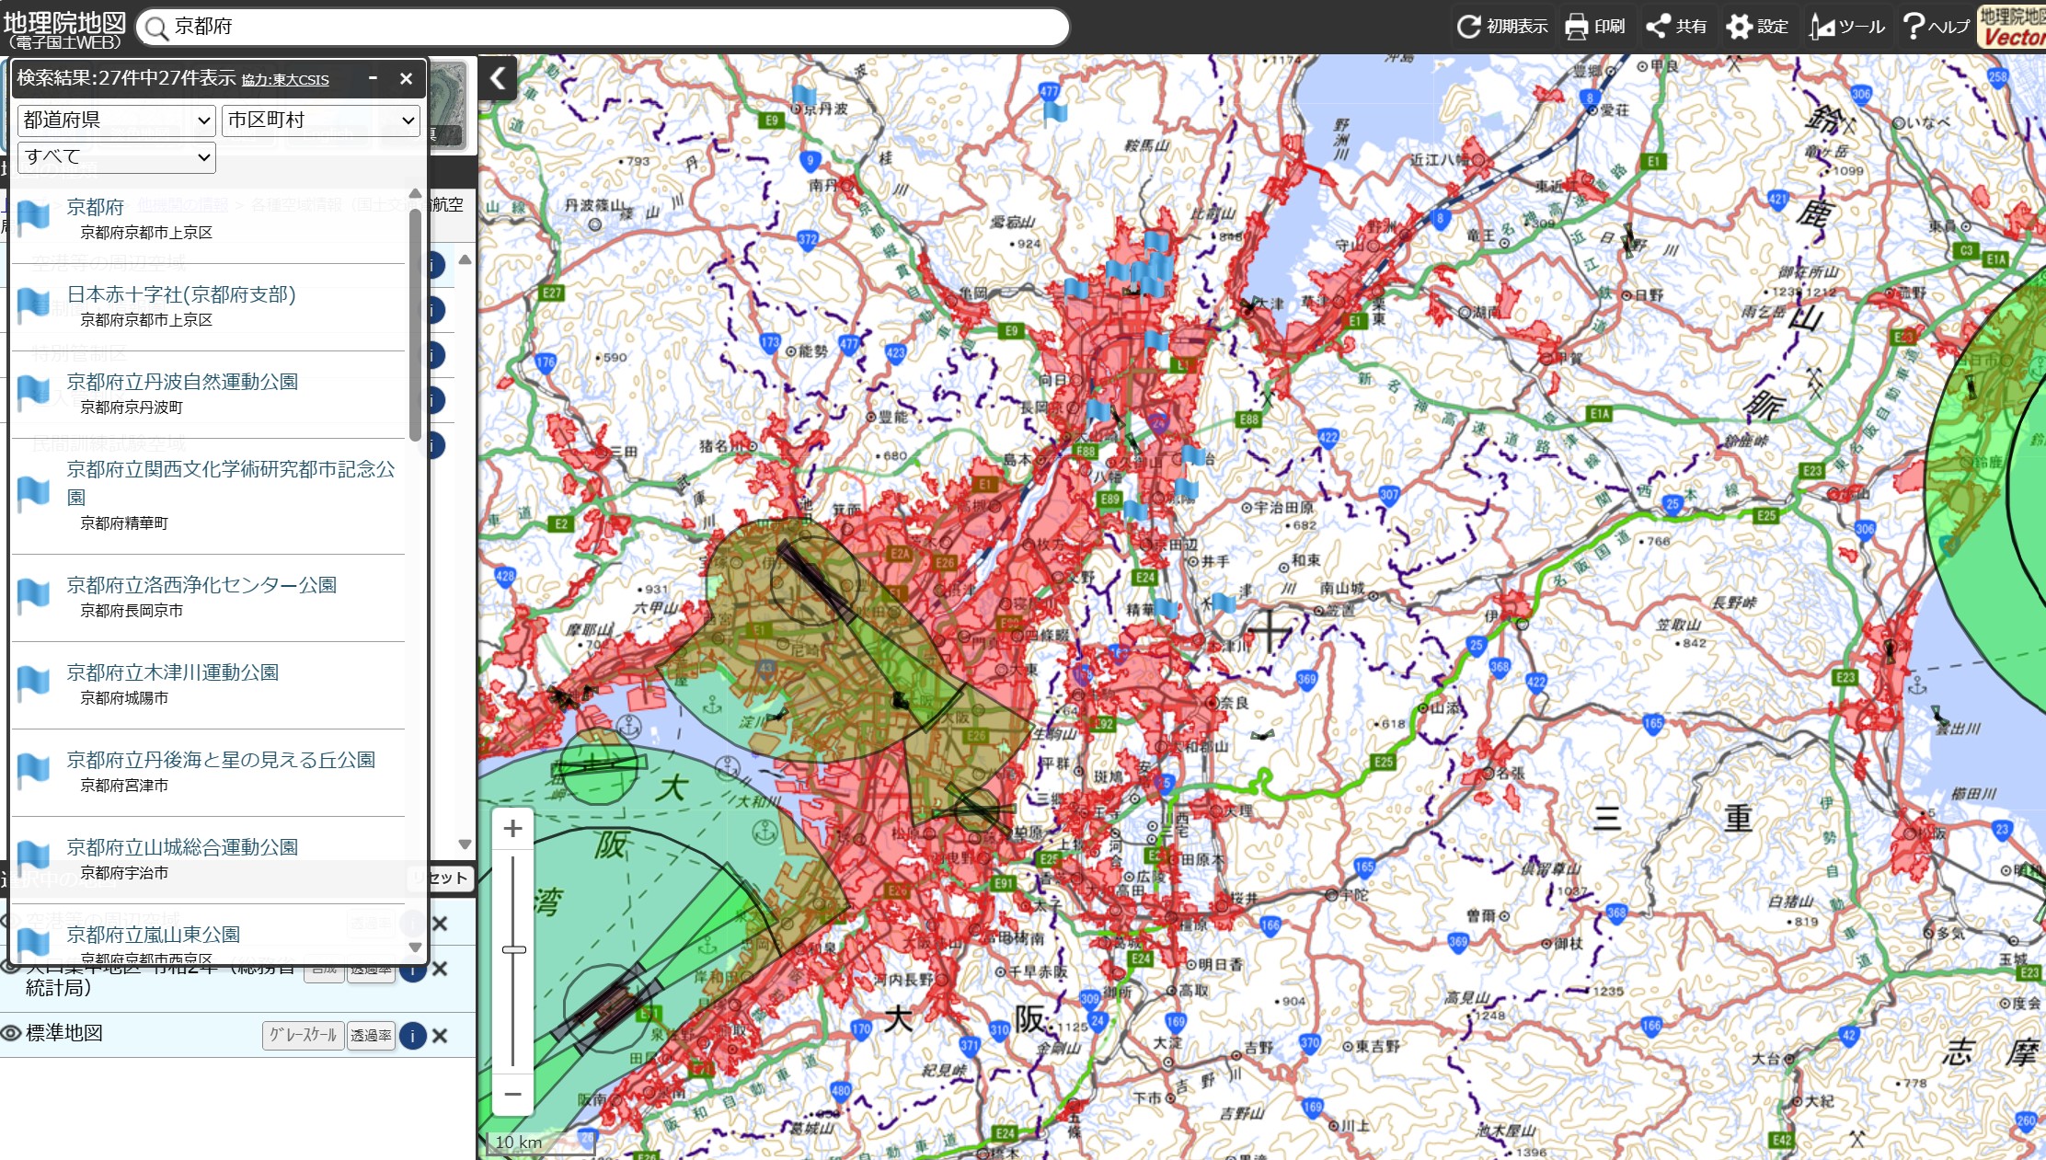Toggle グレースケール on 標準地図 layer
The width and height of the screenshot is (2046, 1160).
pos(303,1036)
